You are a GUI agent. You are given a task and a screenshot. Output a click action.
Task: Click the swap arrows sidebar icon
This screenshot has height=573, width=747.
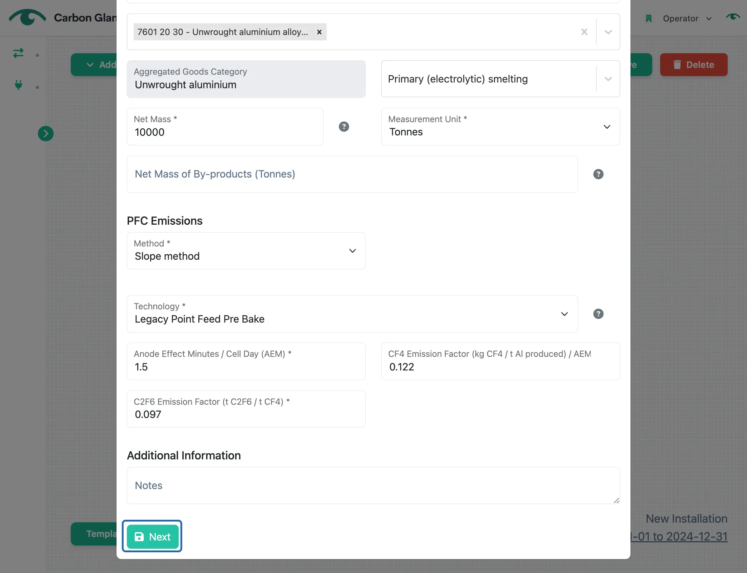coord(18,53)
